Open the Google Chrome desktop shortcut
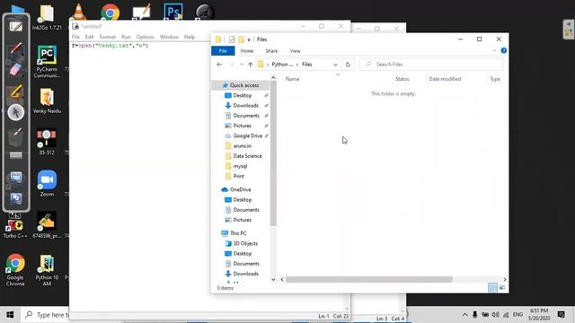 15,270
